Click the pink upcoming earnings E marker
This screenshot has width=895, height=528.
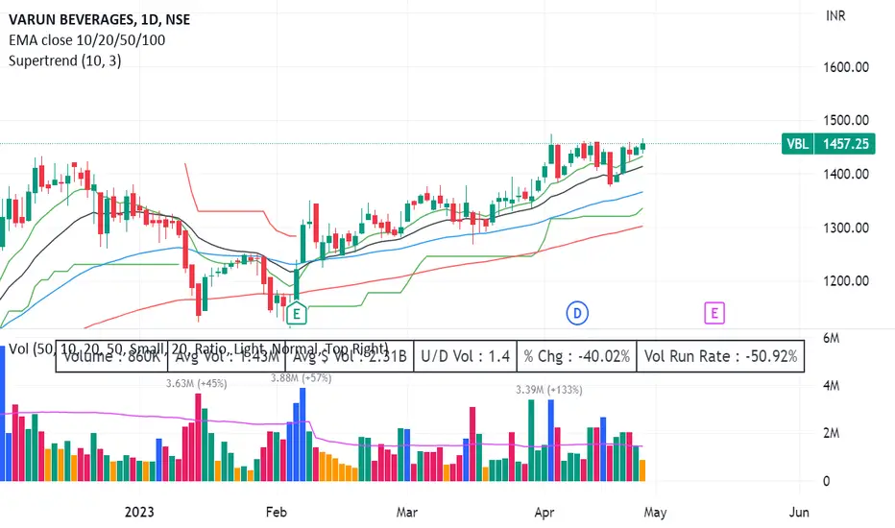click(714, 313)
